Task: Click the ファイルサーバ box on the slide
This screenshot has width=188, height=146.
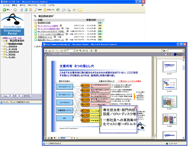Action: point(64,87)
